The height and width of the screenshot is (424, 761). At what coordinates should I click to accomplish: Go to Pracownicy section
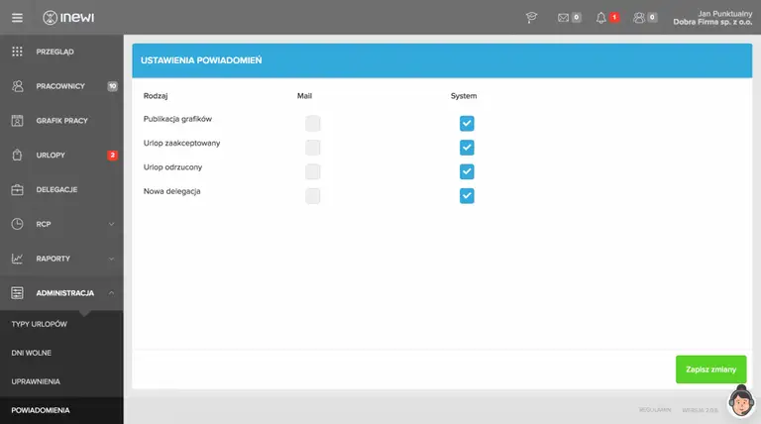tap(59, 86)
